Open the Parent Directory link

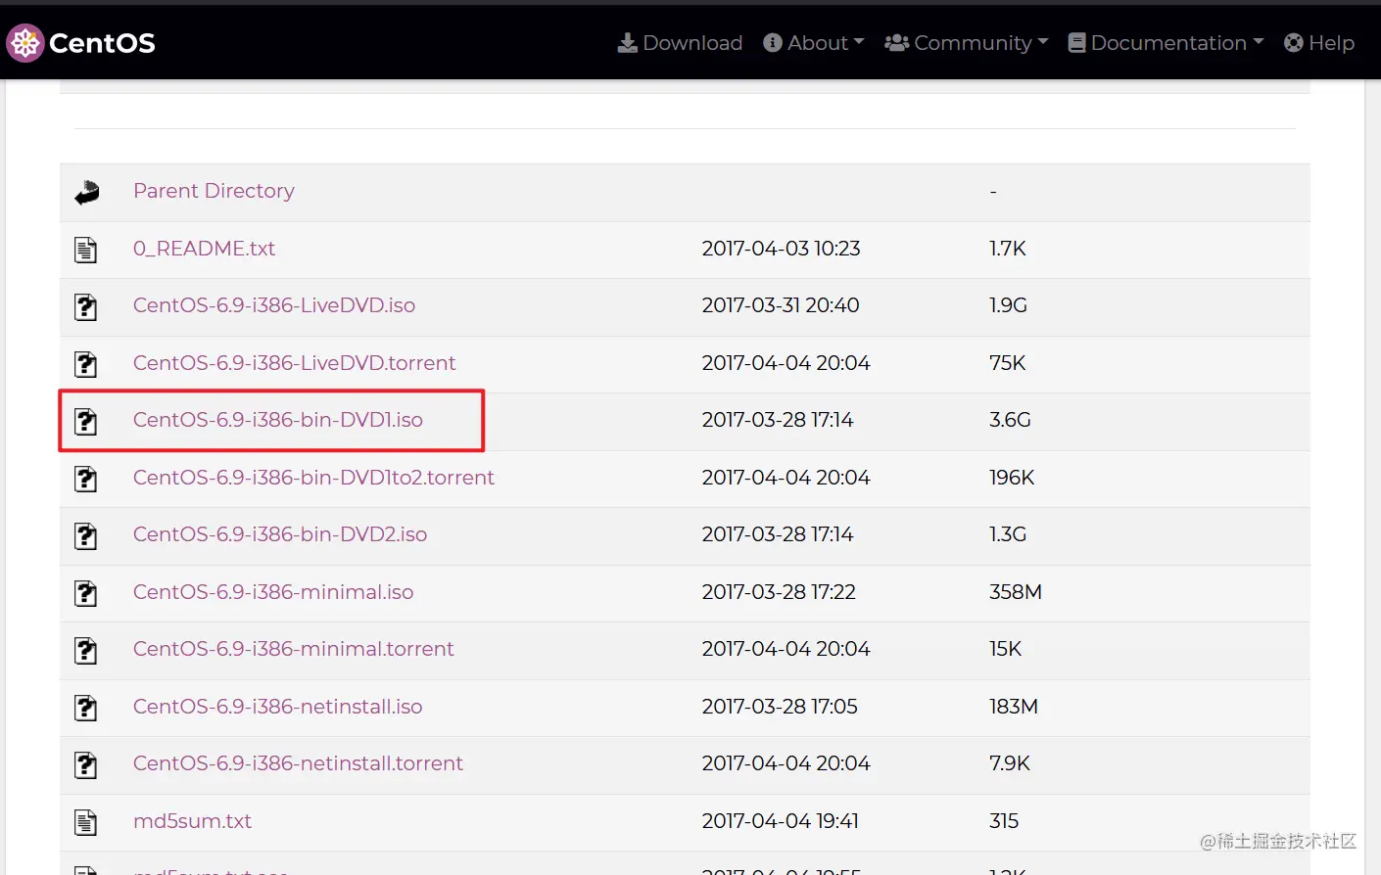click(x=214, y=191)
